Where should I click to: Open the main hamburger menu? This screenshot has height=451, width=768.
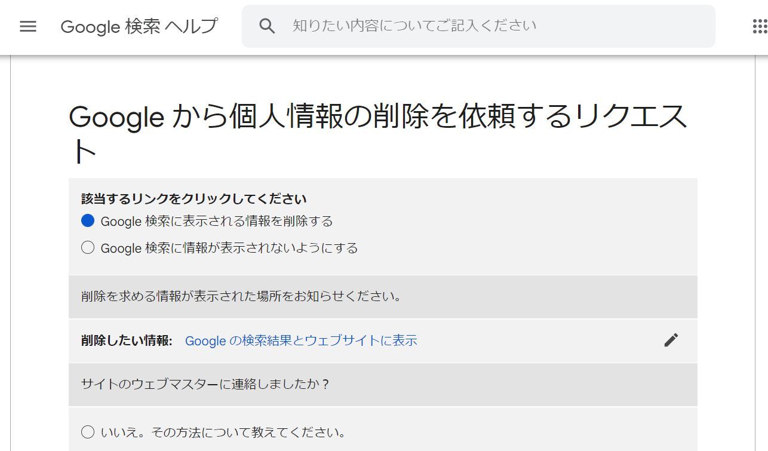point(28,26)
